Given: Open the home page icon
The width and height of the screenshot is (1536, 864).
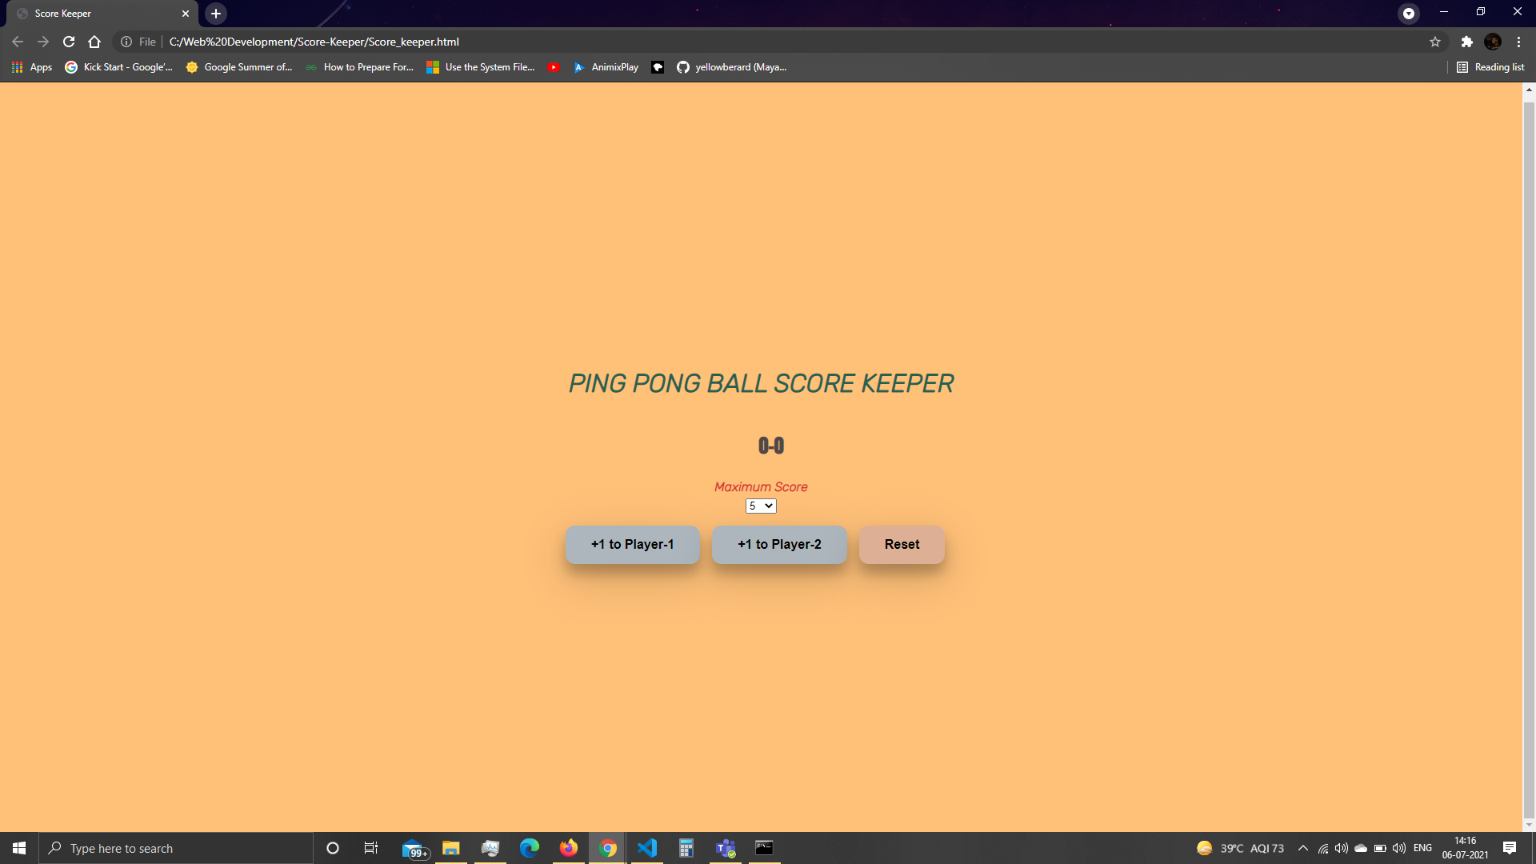Looking at the screenshot, I should point(94,42).
